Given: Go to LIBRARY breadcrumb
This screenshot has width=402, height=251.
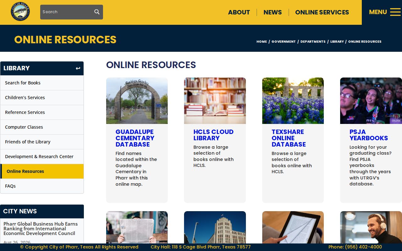Looking at the screenshot, I should tap(337, 41).
